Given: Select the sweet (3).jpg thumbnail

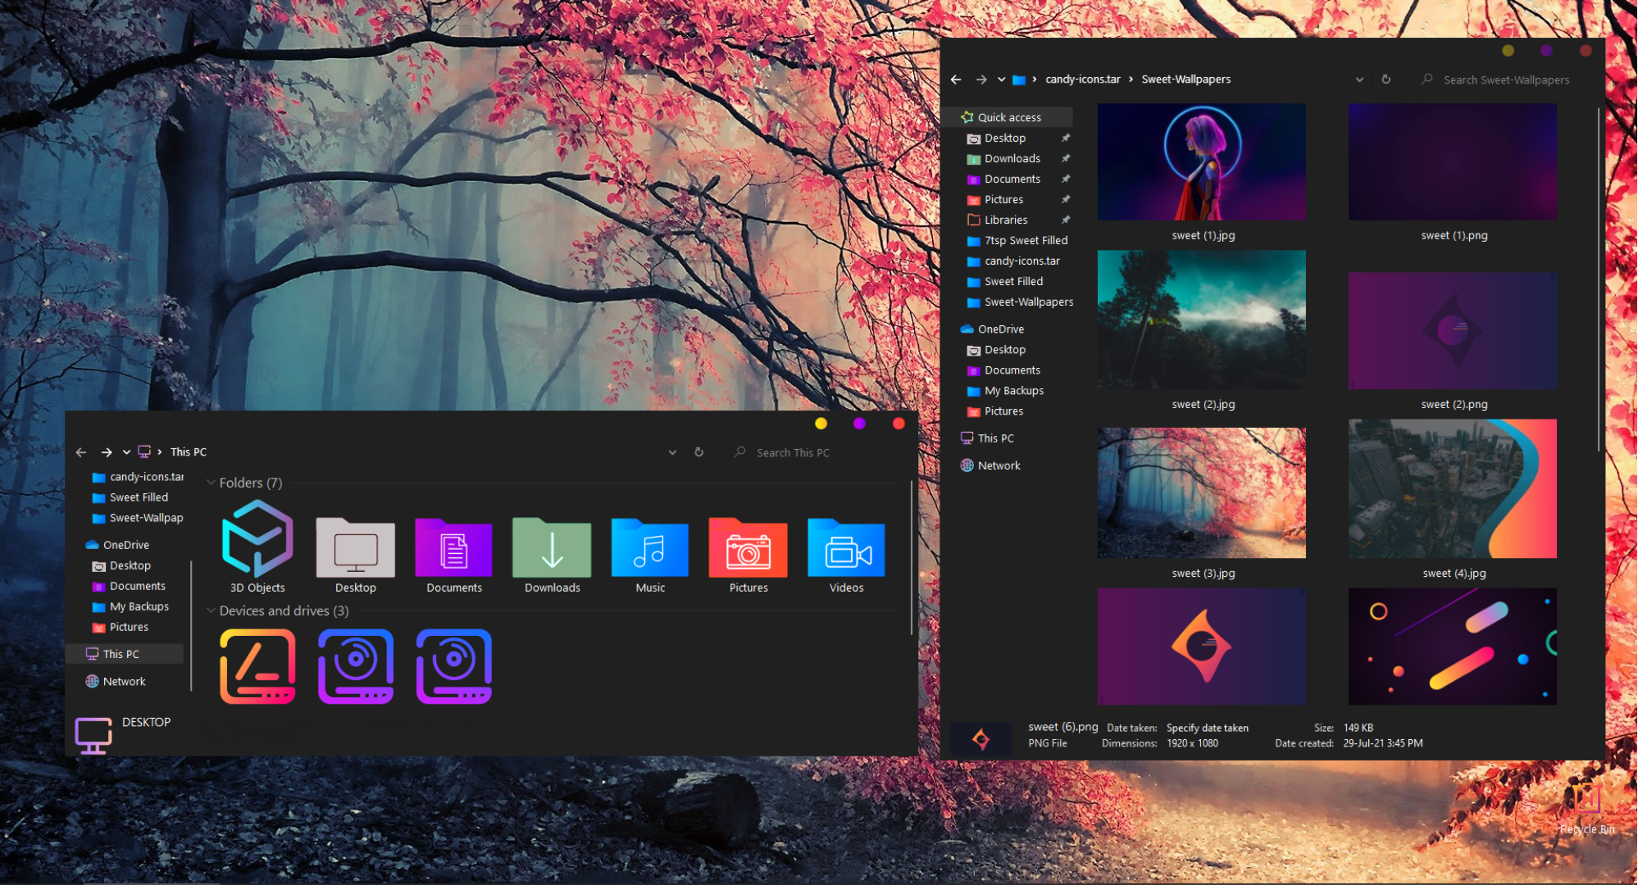Looking at the screenshot, I should pos(1202,493).
